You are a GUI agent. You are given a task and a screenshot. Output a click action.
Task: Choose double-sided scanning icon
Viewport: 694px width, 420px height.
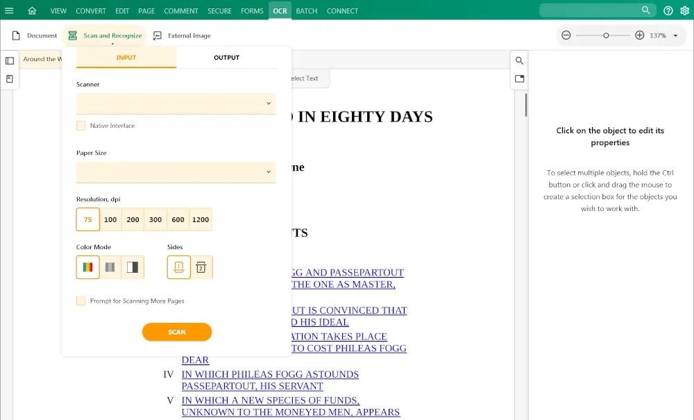pos(201,267)
